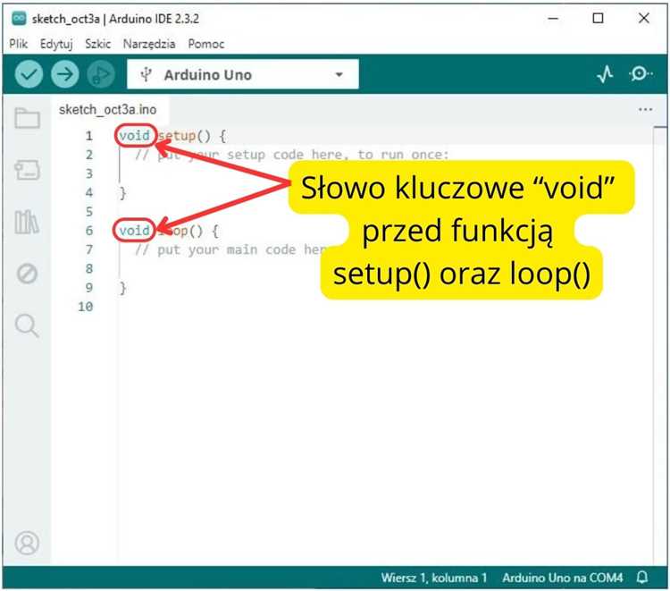
Task: Click the Arduino IDE logo in title bar
Action: pyautogui.click(x=19, y=19)
